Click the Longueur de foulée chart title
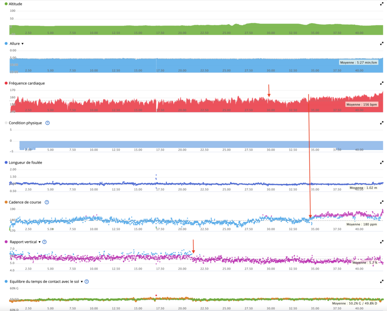Viewport: 387px width, 311px height. (25, 162)
